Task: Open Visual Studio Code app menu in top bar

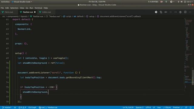Action: [22, 2]
